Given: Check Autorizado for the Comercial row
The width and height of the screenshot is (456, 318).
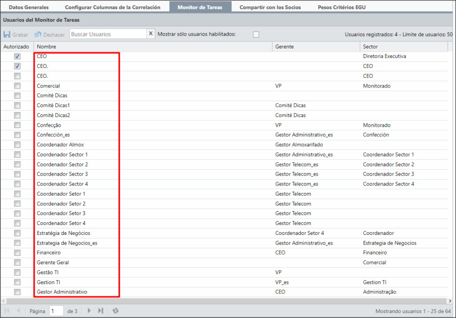Looking at the screenshot, I should [17, 86].
